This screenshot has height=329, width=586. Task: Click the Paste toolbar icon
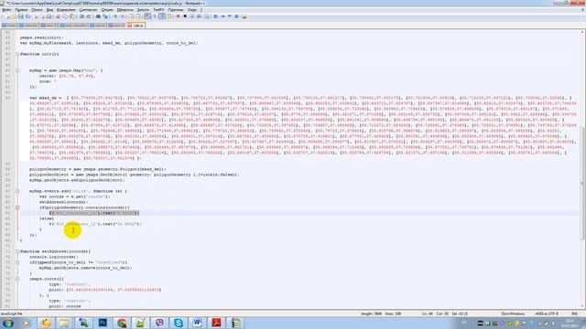coord(71,16)
